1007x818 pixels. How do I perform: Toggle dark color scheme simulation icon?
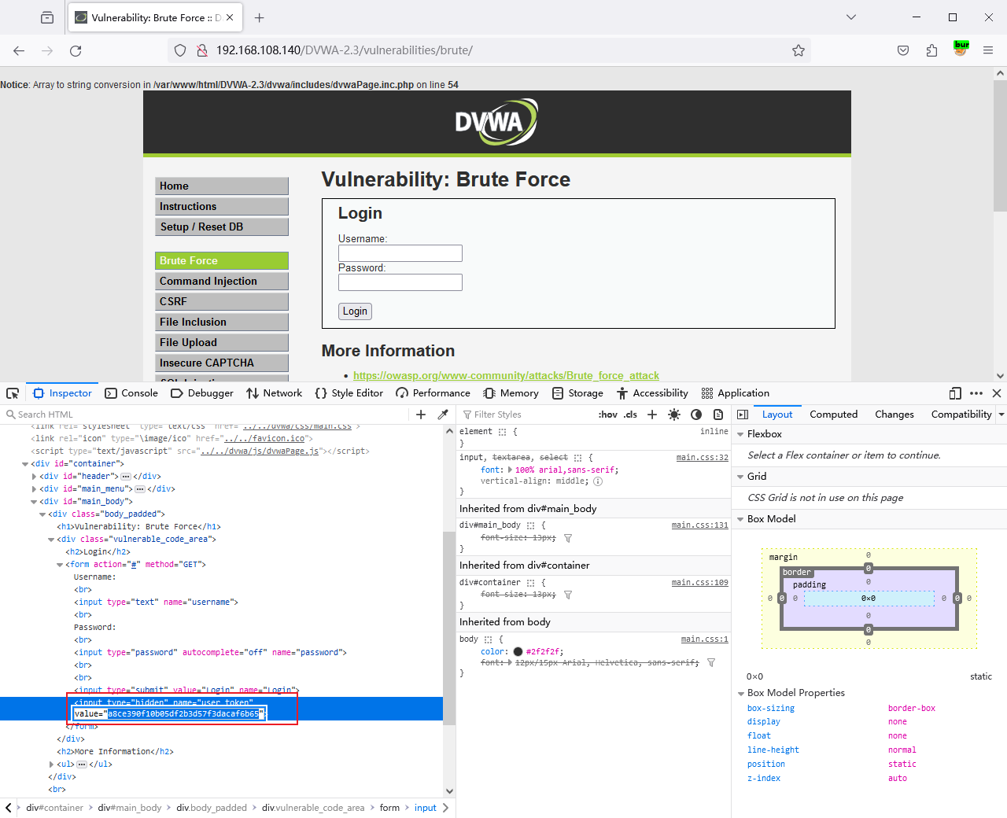pyautogui.click(x=696, y=415)
